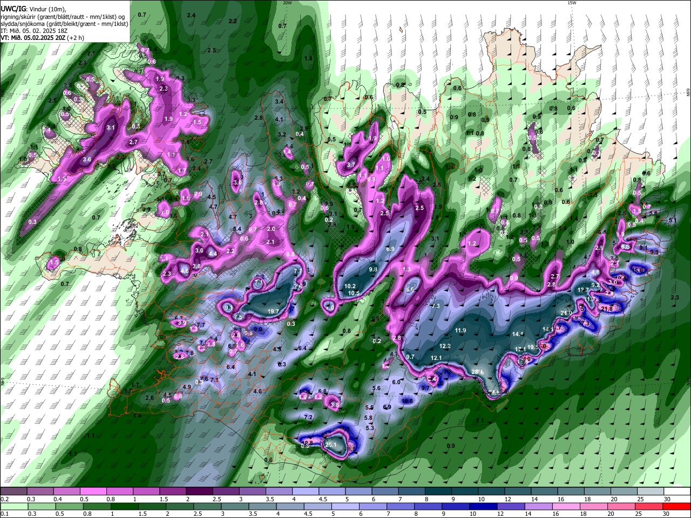Click the IT: Mið. 05. 02. 2025 18Z line
The height and width of the screenshot is (518, 691).
[34, 31]
